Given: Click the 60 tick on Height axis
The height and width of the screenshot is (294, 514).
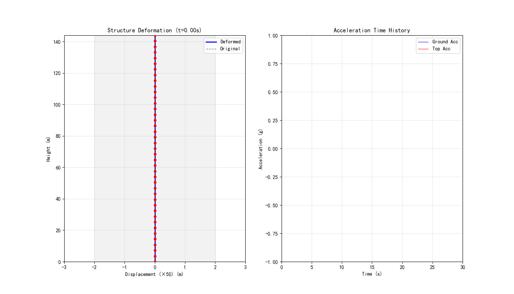Looking at the screenshot, I should [58, 168].
